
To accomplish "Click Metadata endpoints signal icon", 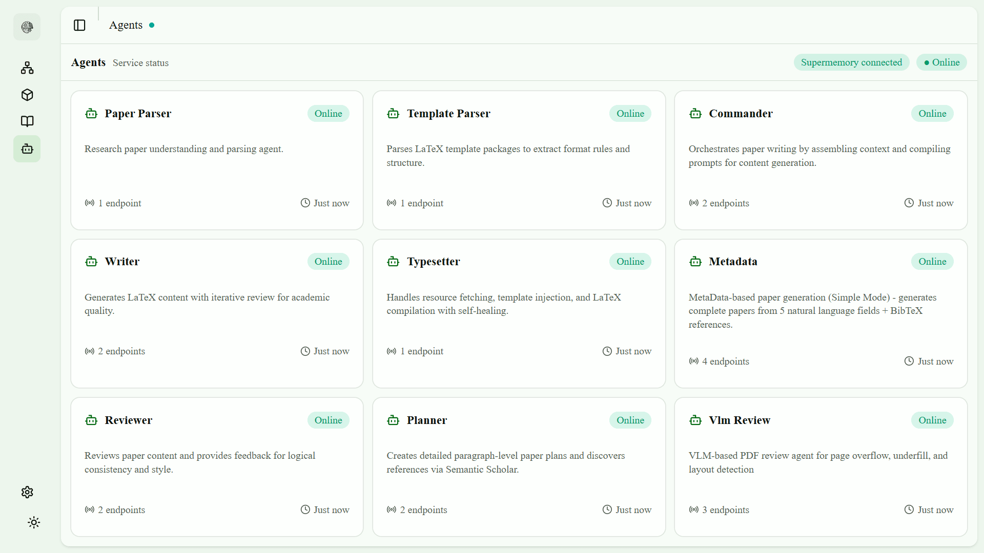I will [694, 361].
